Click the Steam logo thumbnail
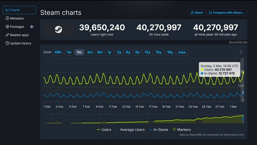Screen dimensions: 257x145 pos(58,29)
